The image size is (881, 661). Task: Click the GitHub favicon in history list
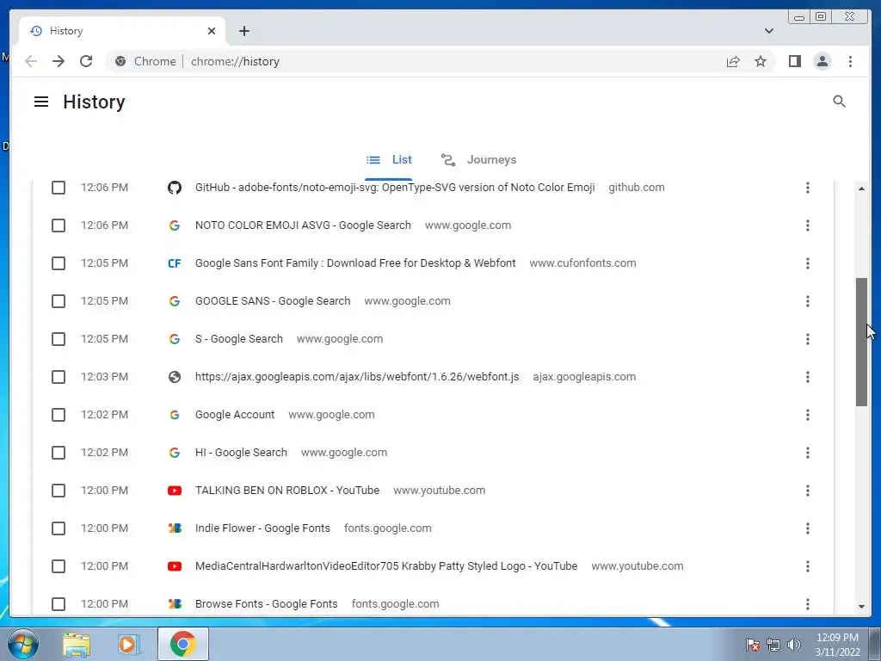175,187
